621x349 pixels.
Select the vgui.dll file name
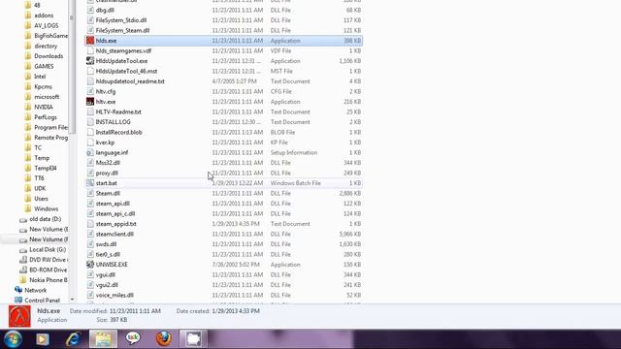pyautogui.click(x=106, y=274)
